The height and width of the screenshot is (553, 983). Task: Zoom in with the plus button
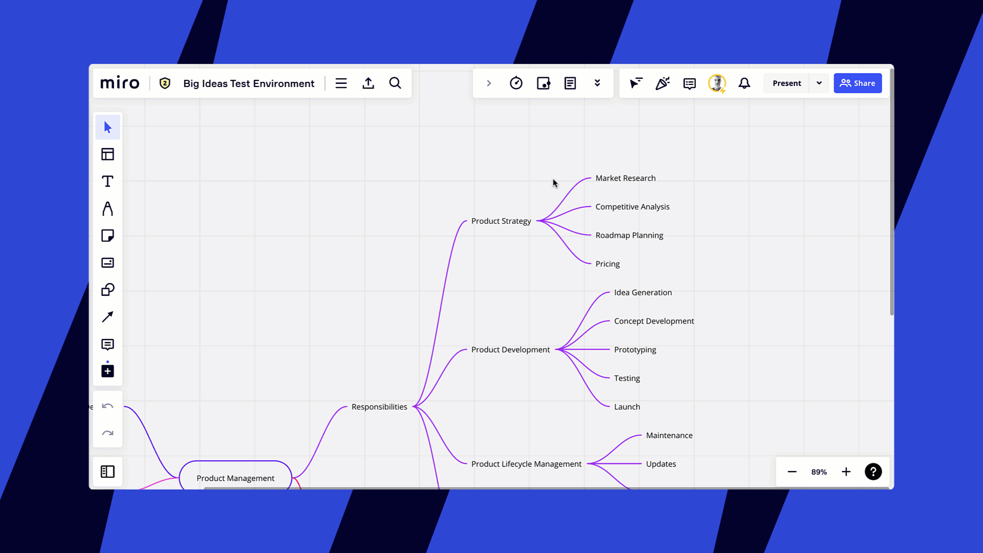click(846, 472)
